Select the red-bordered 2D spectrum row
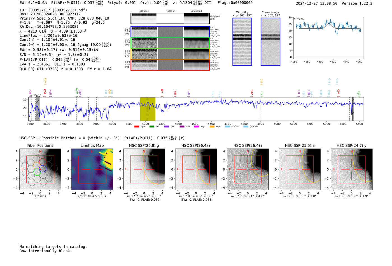The height and width of the screenshot is (266, 392). (x=170, y=65)
